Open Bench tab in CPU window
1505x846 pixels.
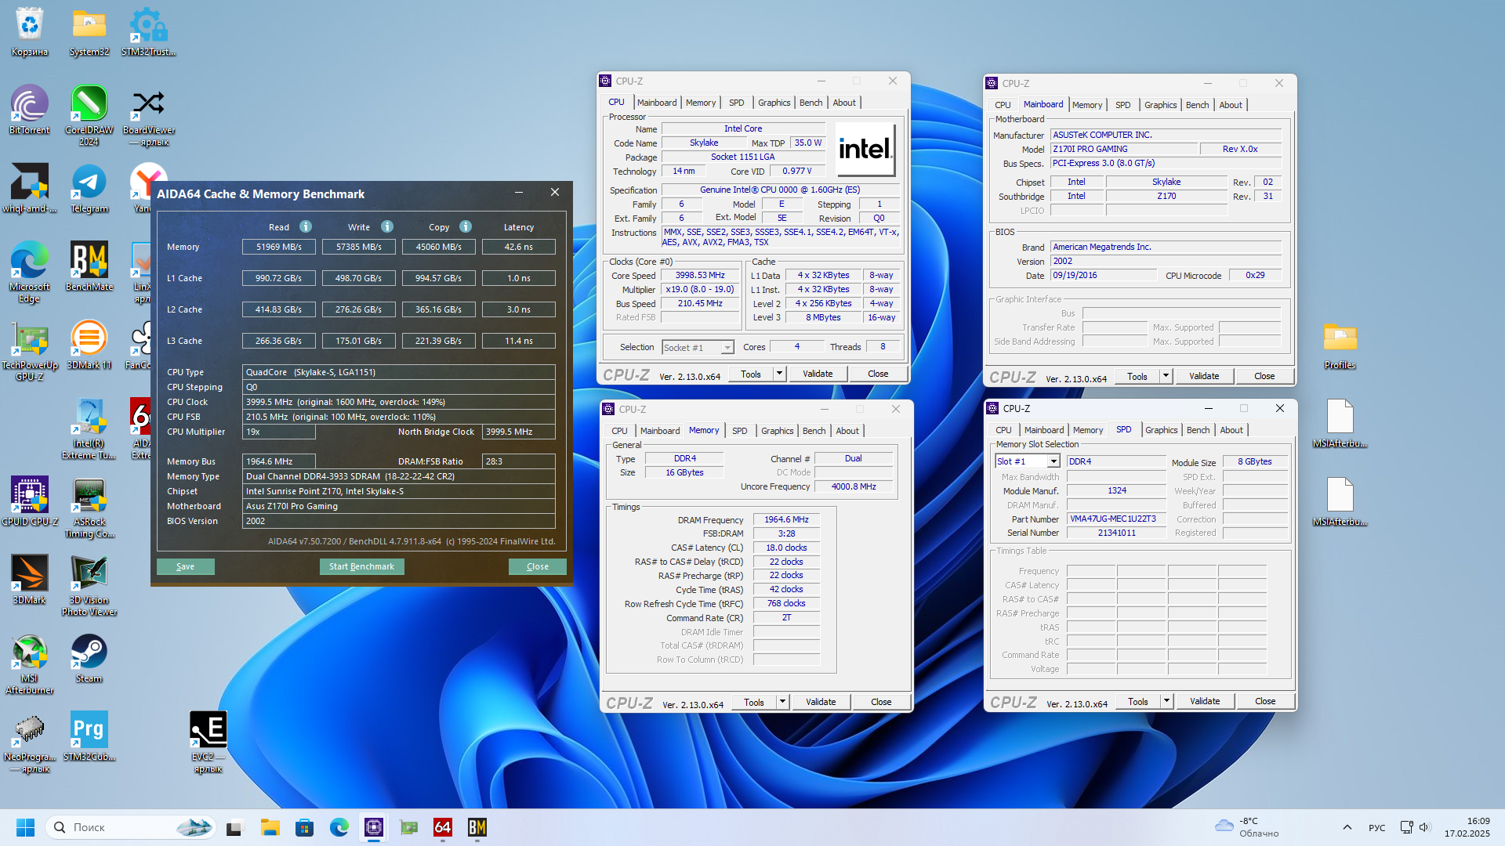(811, 103)
